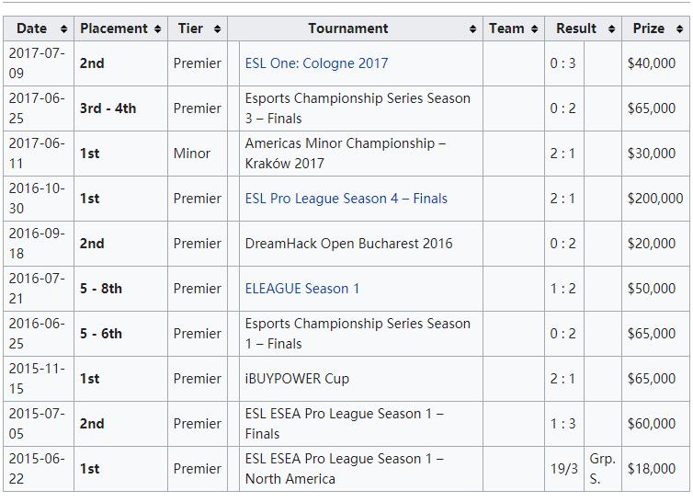The image size is (693, 502).
Task: Select the Americas Minor Championship – Kraków 2017 cell
Action: tap(346, 154)
